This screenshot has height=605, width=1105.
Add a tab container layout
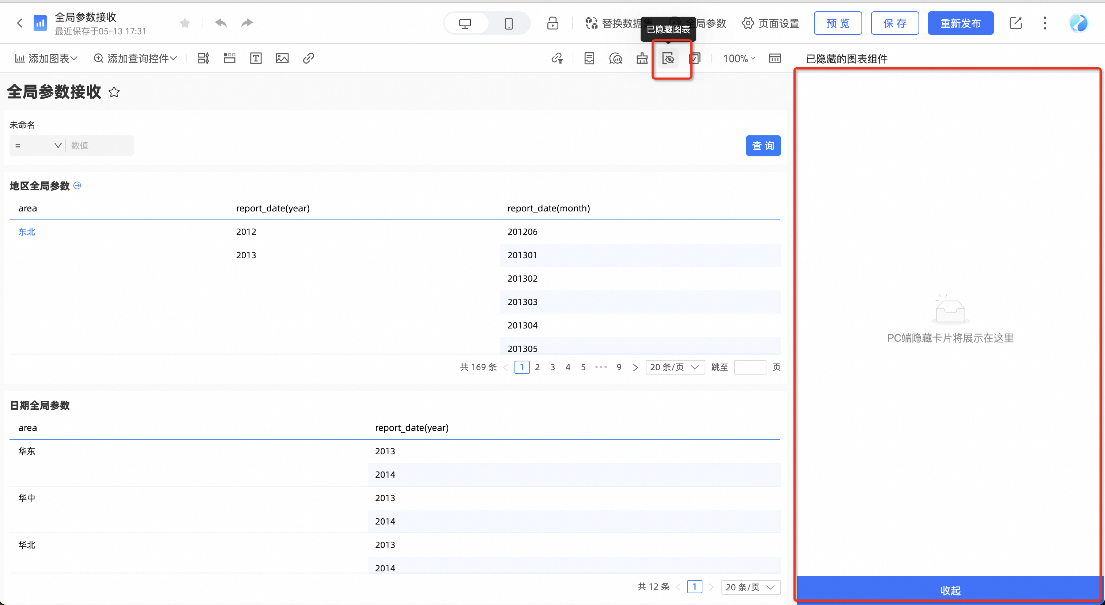point(230,59)
